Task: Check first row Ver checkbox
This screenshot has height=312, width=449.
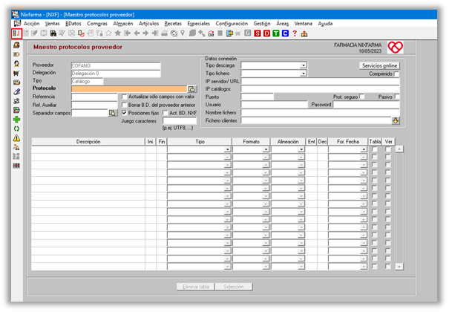Action: click(x=387, y=149)
